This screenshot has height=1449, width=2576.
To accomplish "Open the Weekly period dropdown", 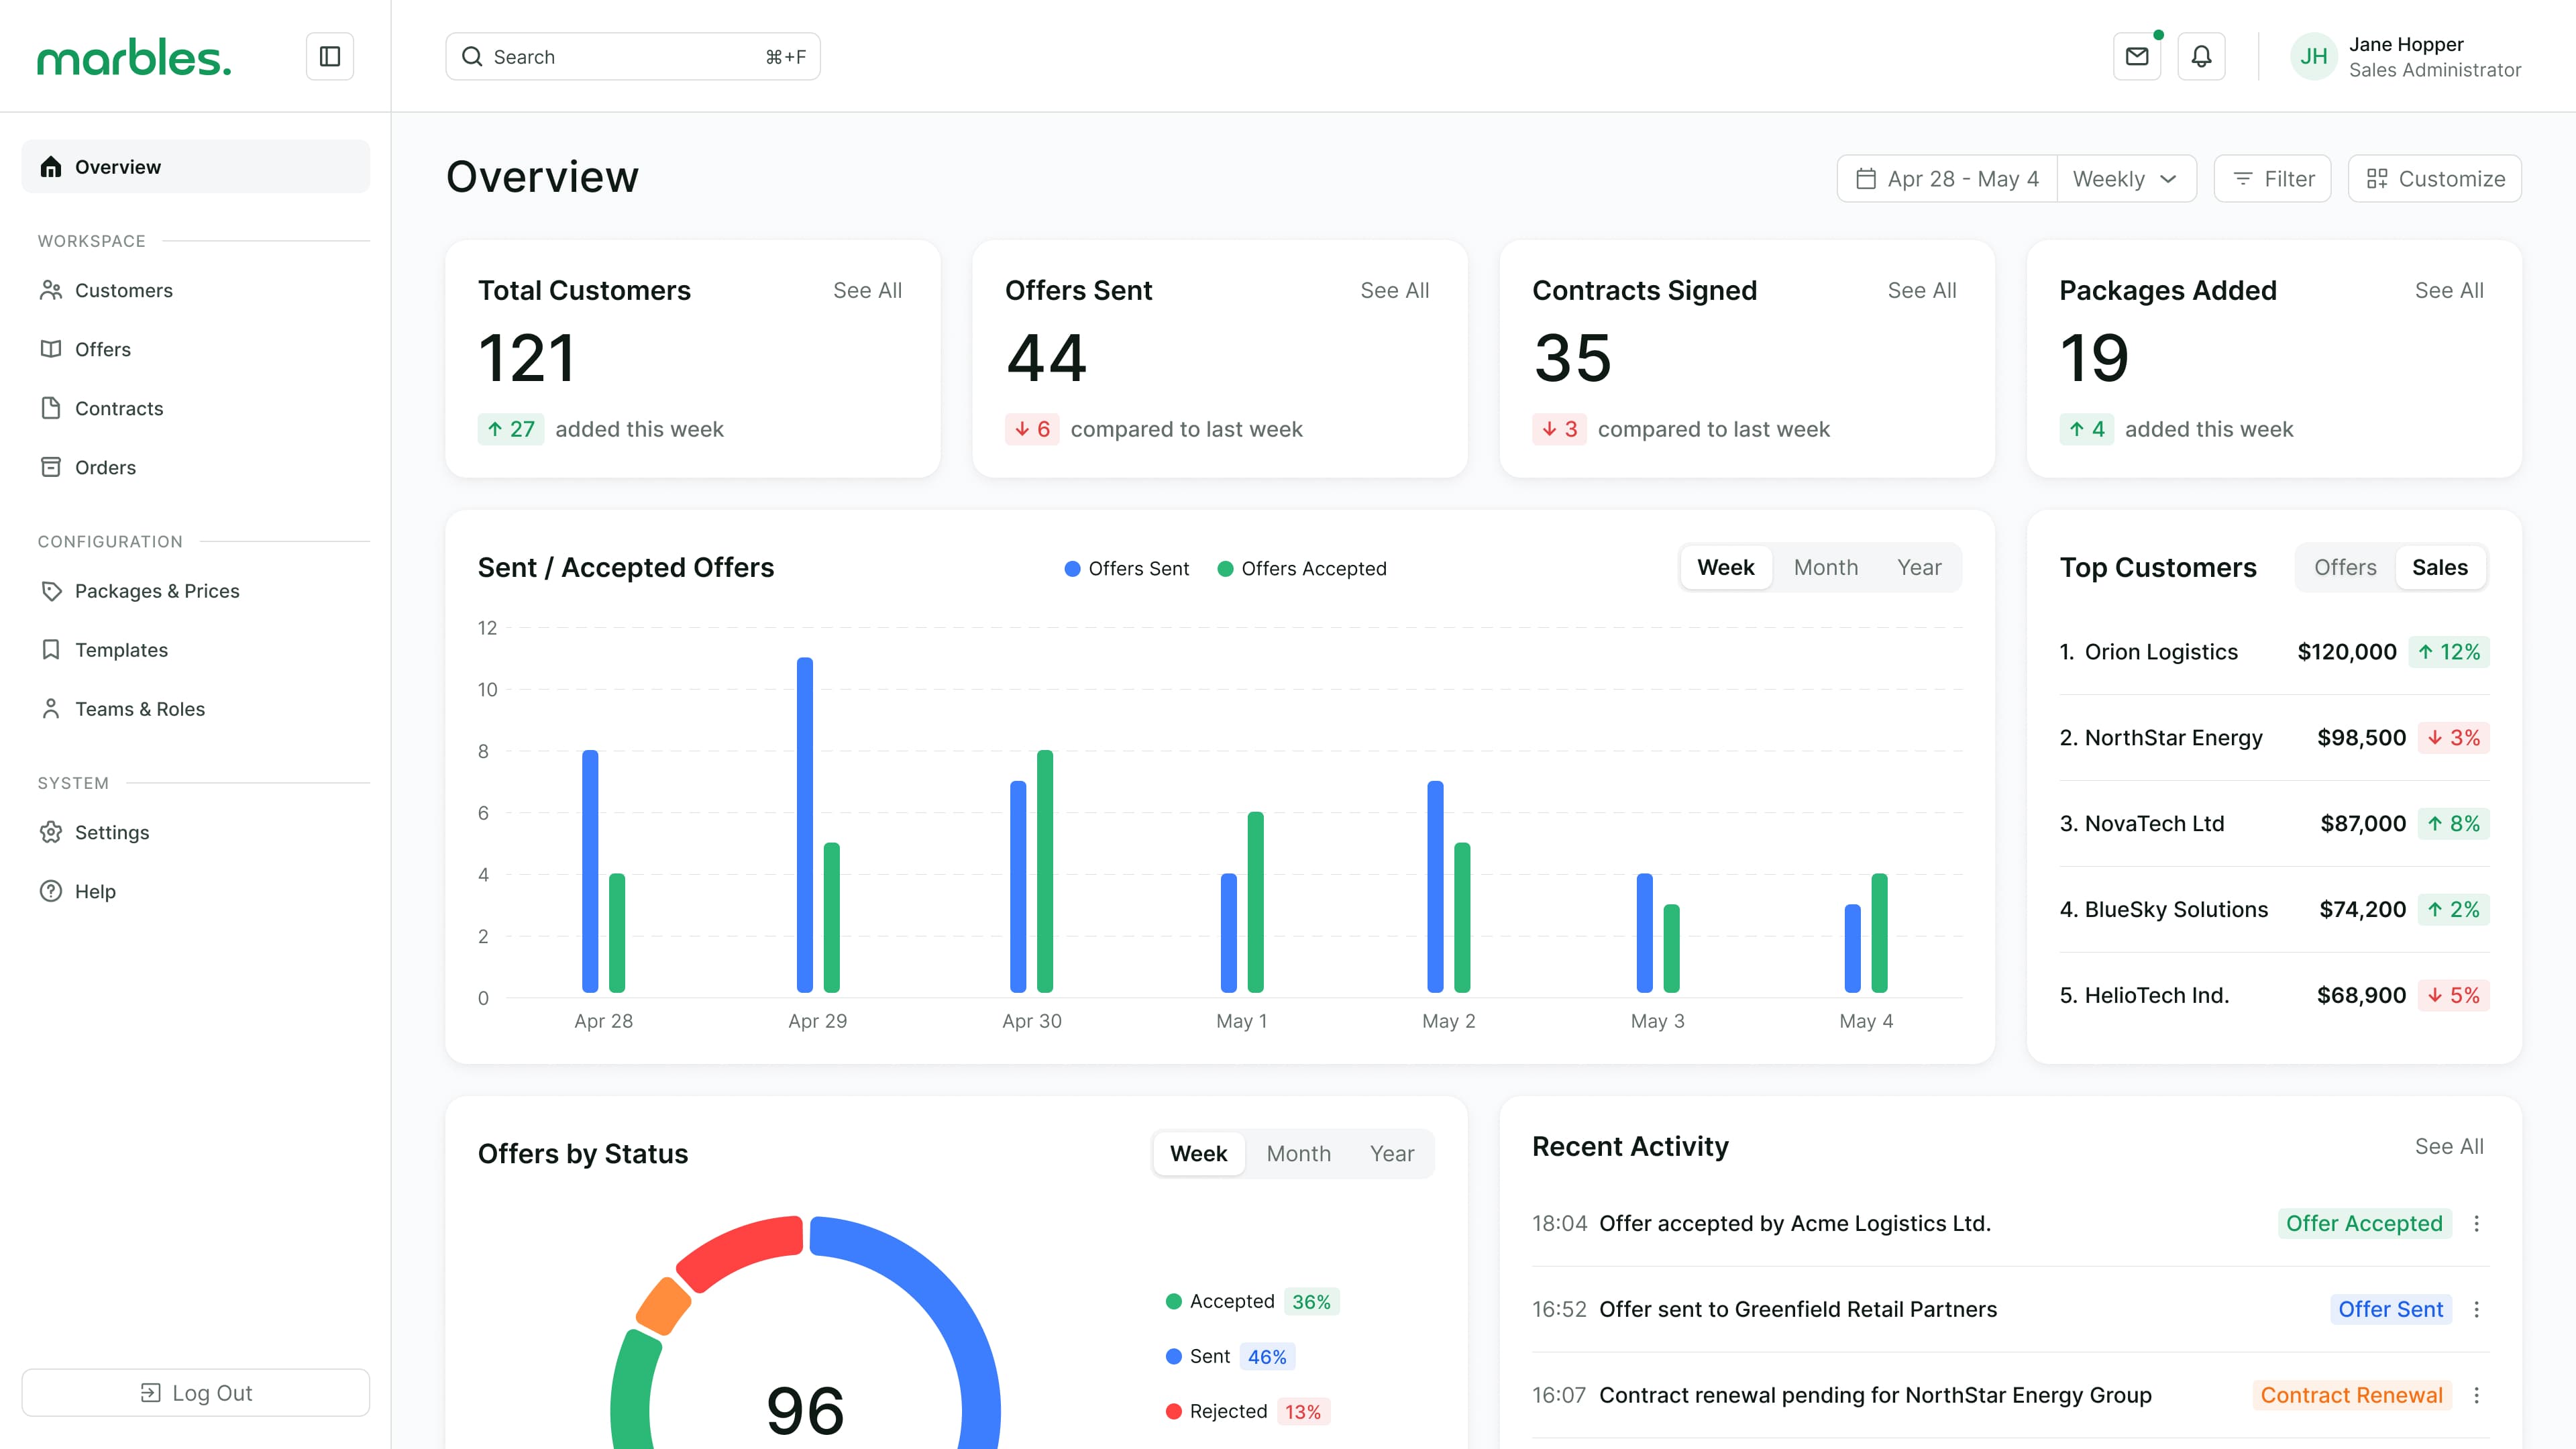I will point(2126,179).
